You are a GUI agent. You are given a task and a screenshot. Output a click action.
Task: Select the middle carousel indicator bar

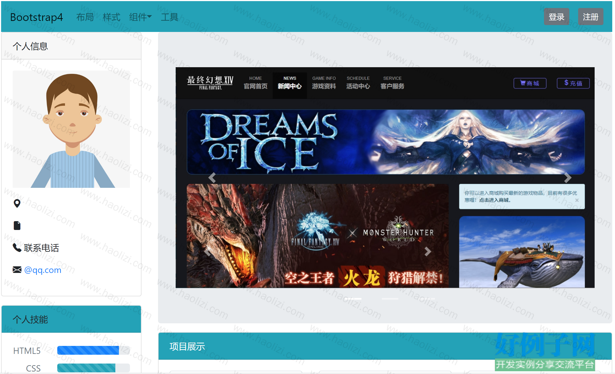click(x=390, y=299)
